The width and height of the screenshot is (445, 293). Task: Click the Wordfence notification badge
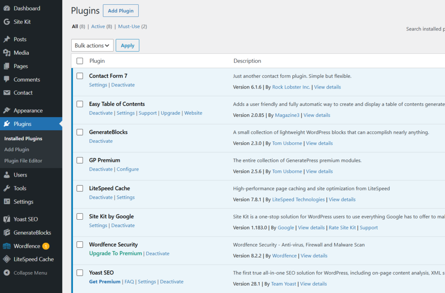(x=46, y=246)
